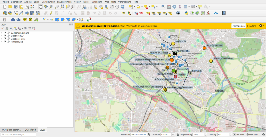Toggle visibility of Hintergrund layer group
The height and width of the screenshot is (137, 266).
(x=5, y=42)
